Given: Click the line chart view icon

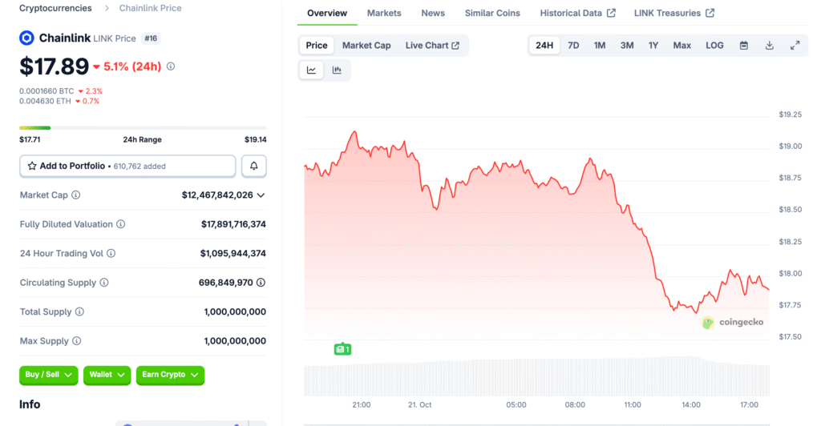Looking at the screenshot, I should point(311,70).
